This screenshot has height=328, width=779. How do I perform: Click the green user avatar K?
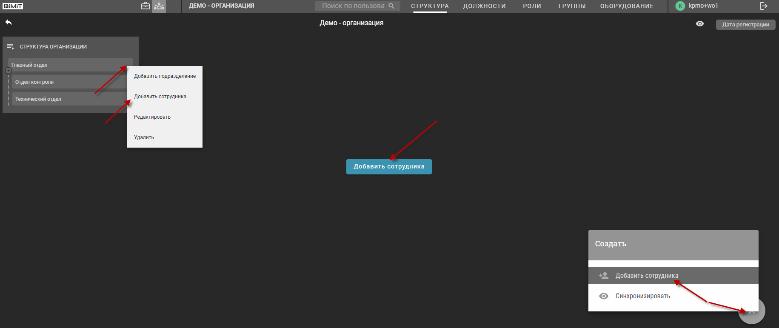point(680,6)
